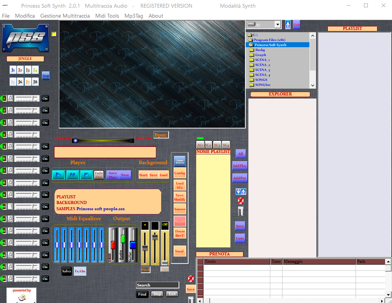Image resolution: width=392 pixels, height=303 pixels.
Task: Click inside the Search input field
Action: point(157,285)
